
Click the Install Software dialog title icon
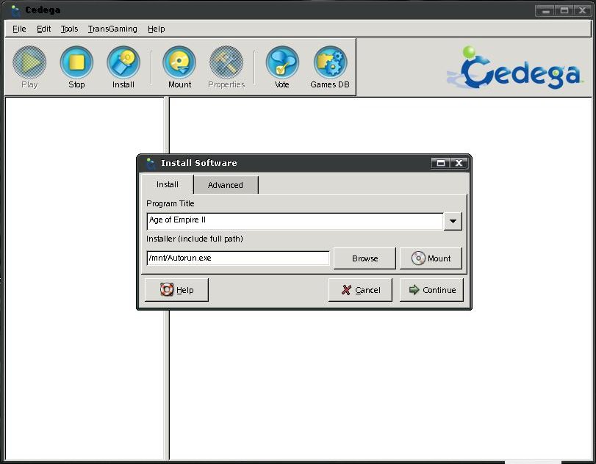[x=151, y=163]
